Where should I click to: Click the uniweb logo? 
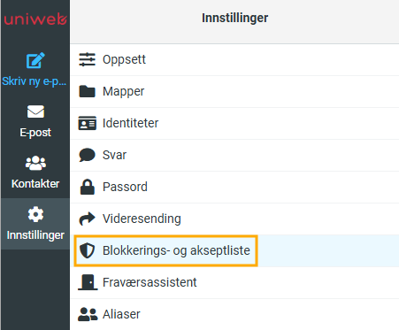coord(35,19)
